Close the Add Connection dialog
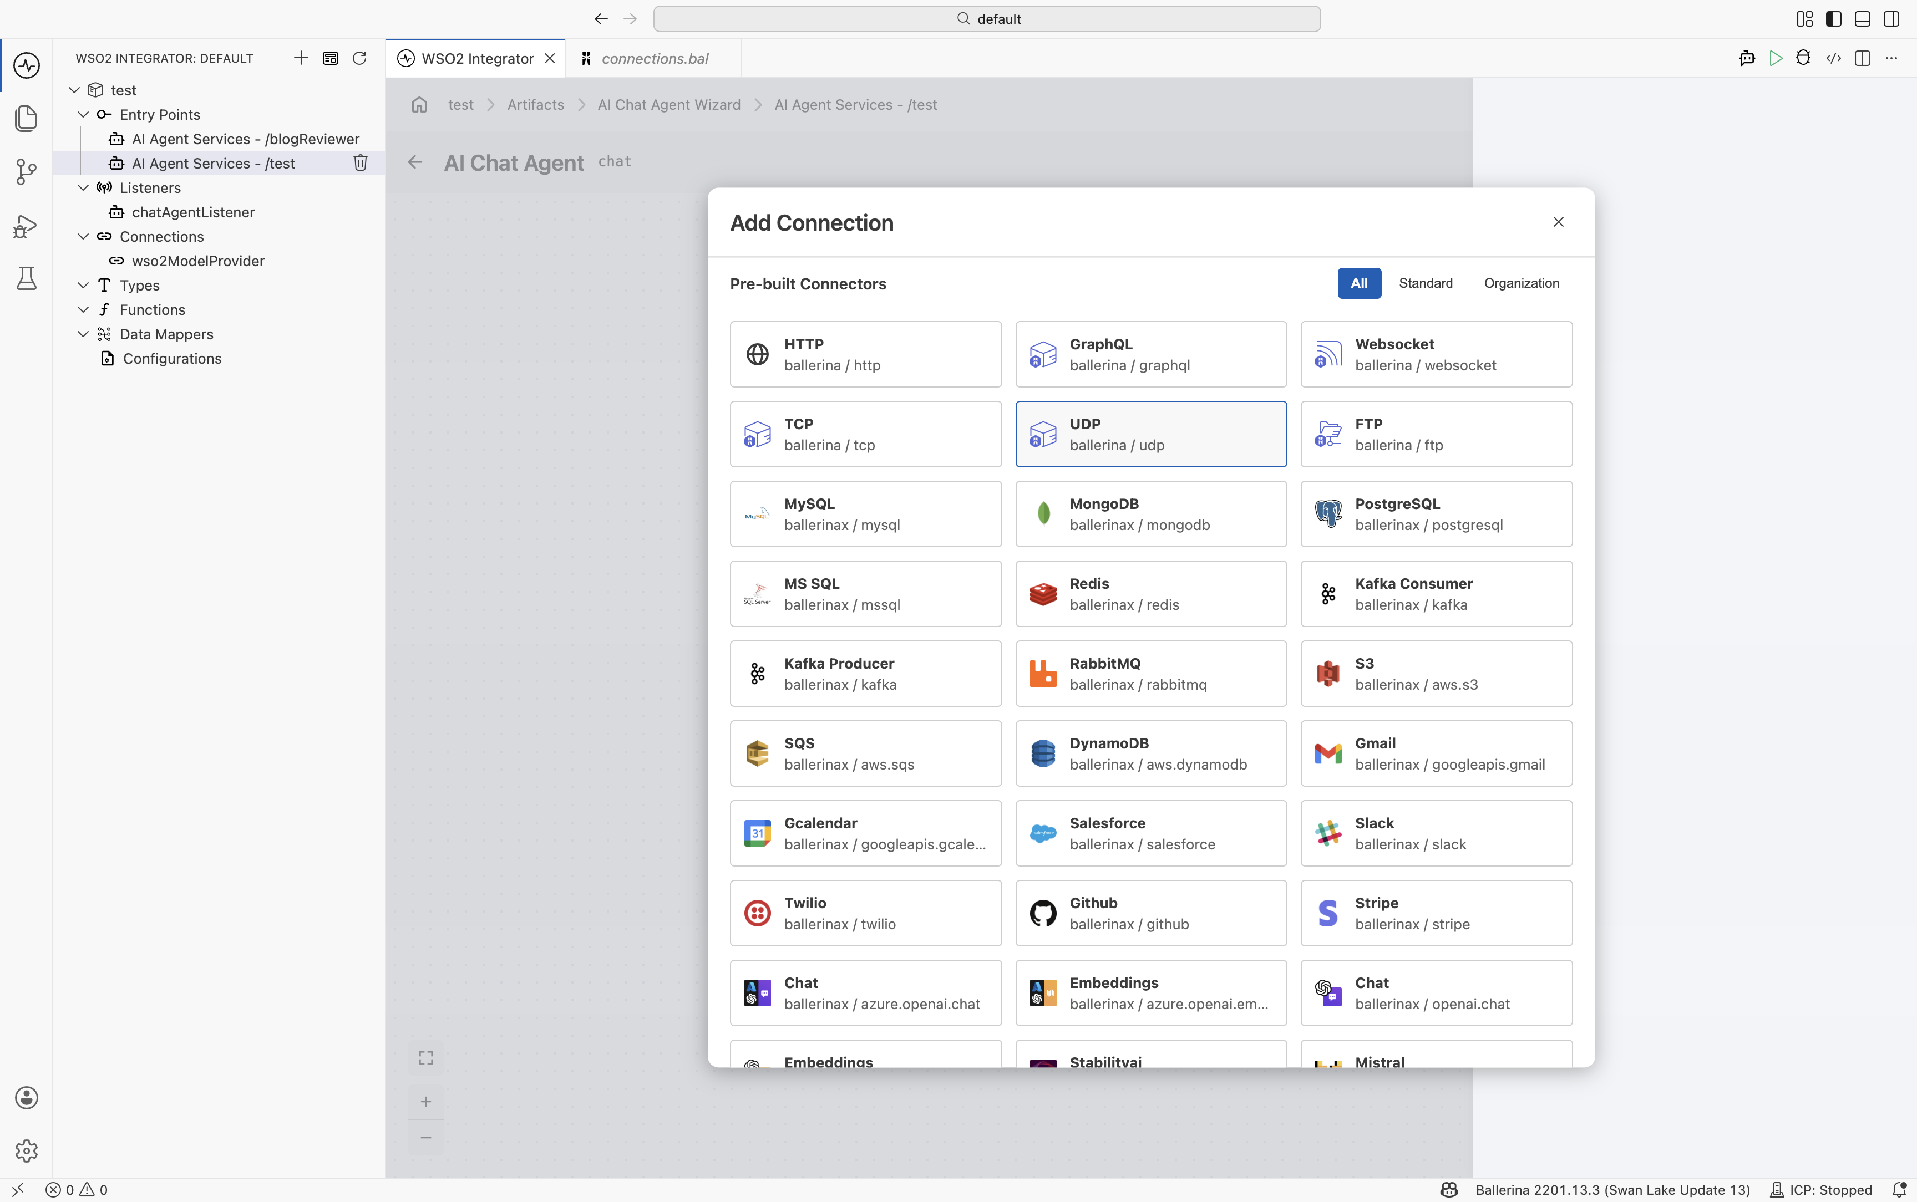 pyautogui.click(x=1559, y=222)
